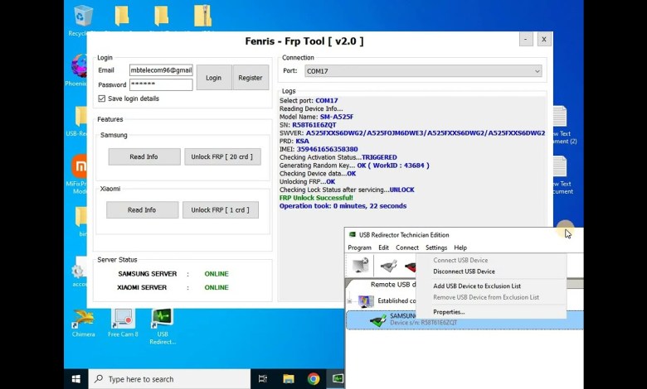Open the Help menu in USB Redirector

point(460,247)
